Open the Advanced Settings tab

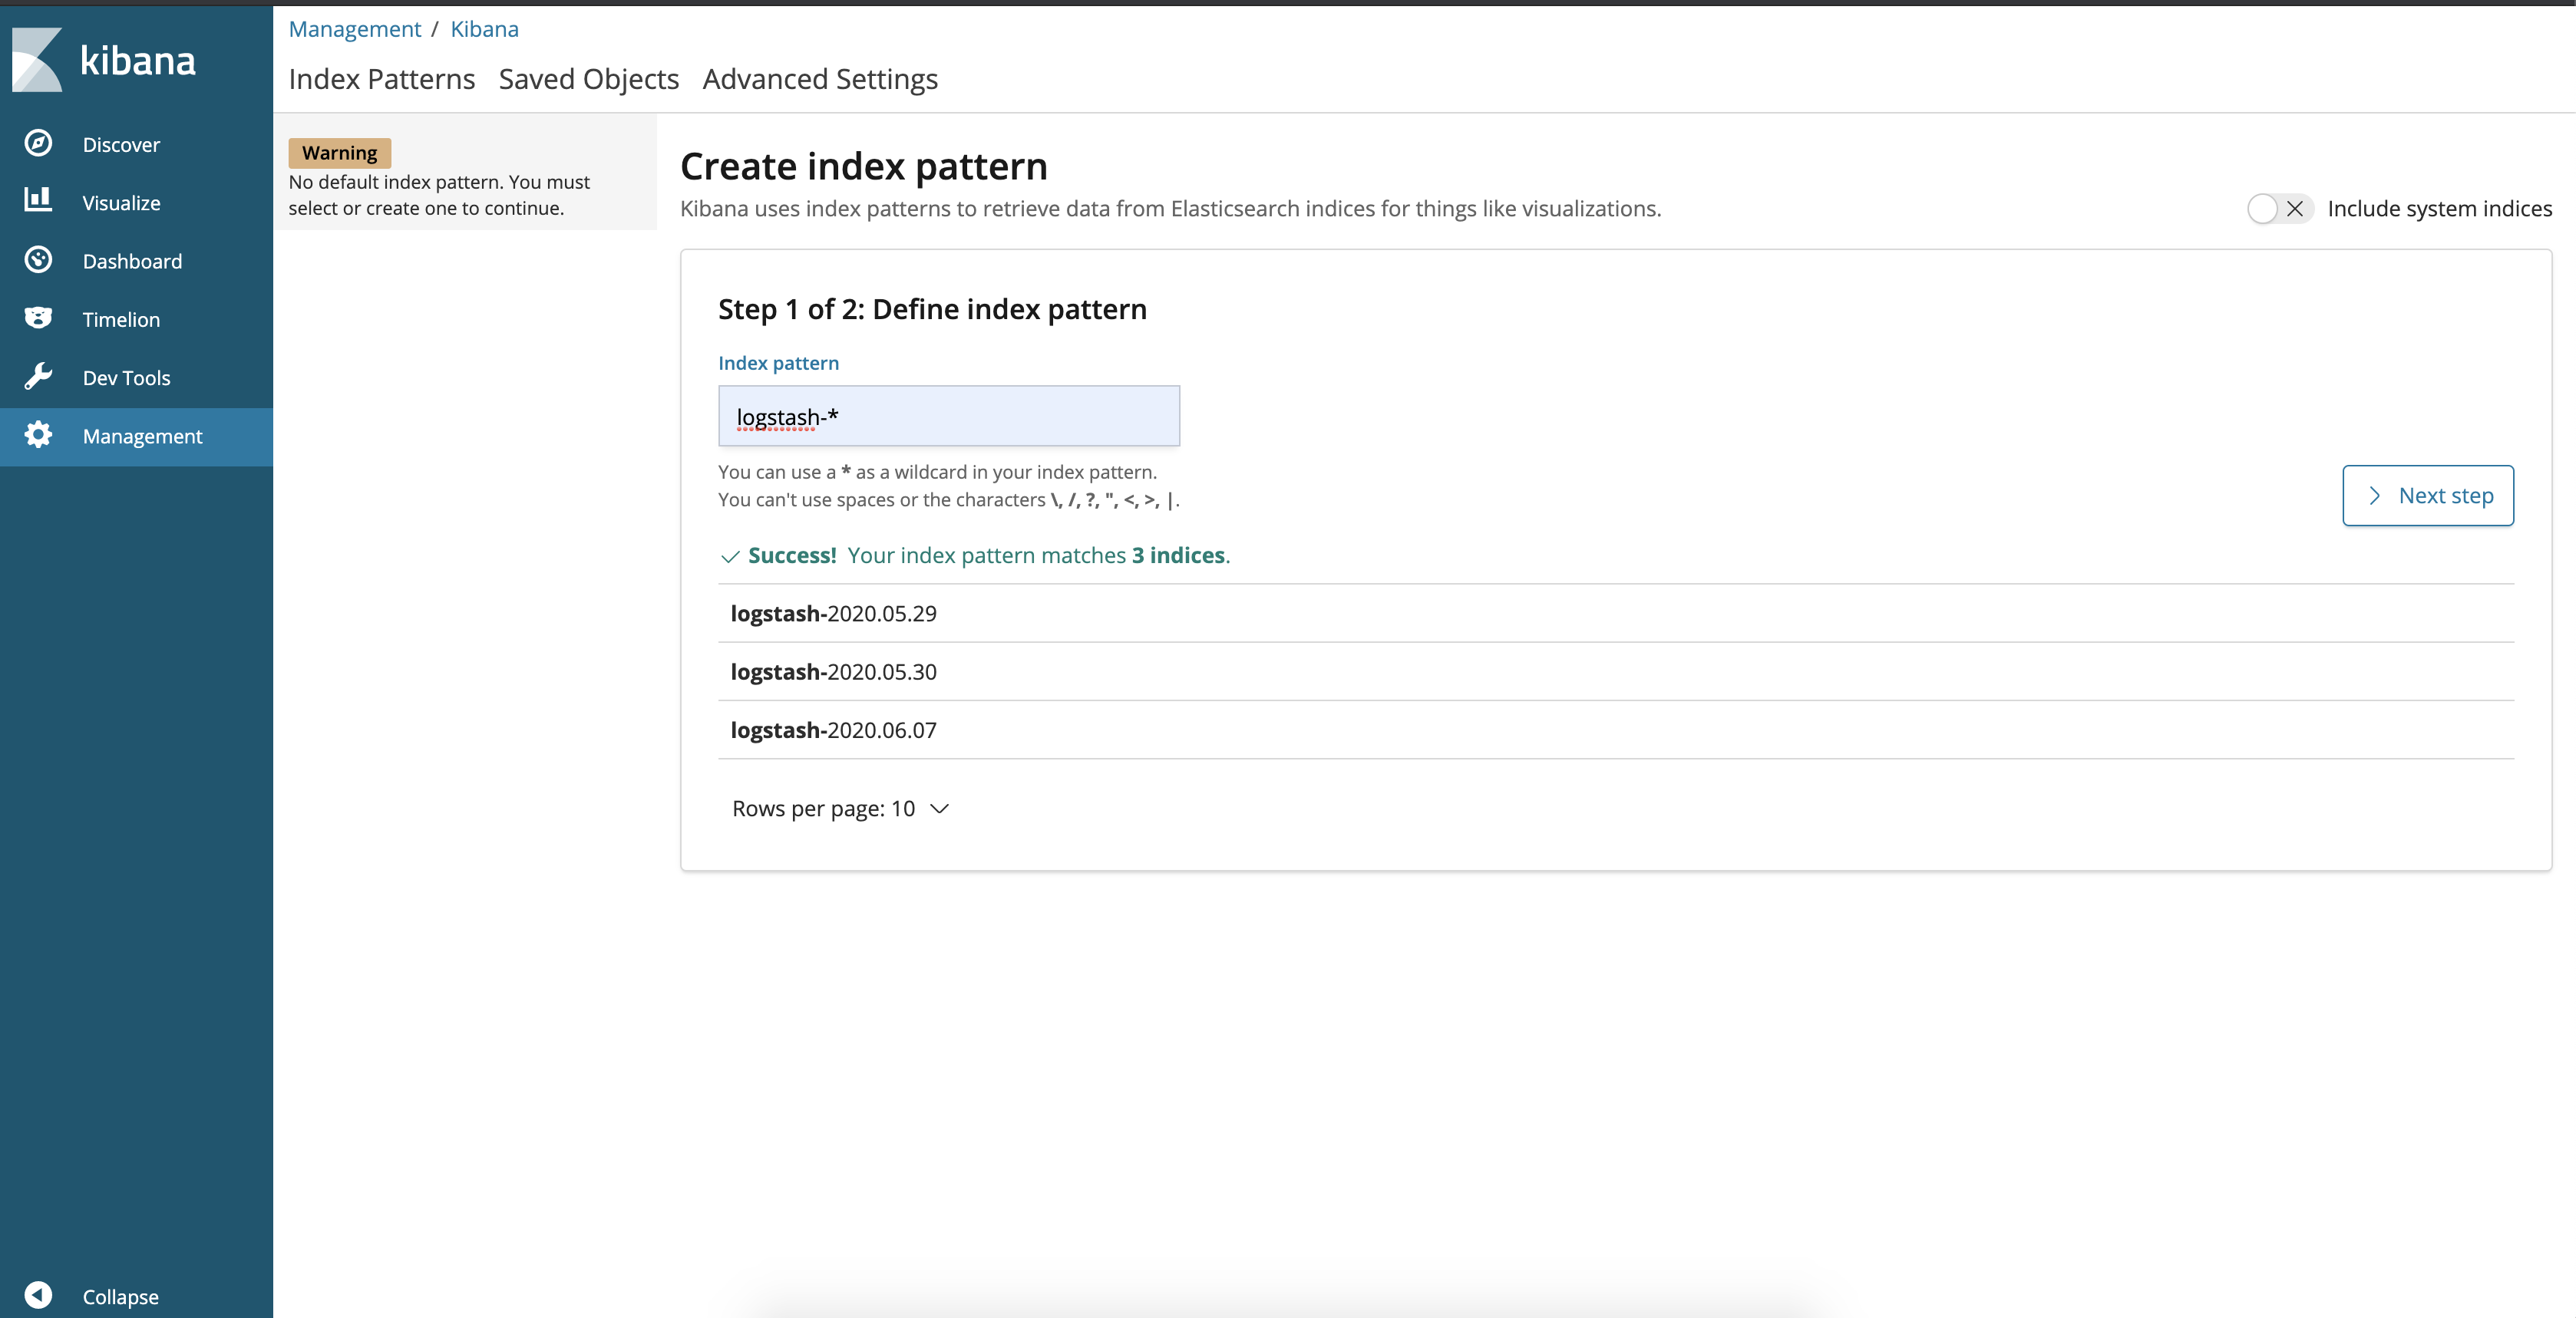(819, 79)
